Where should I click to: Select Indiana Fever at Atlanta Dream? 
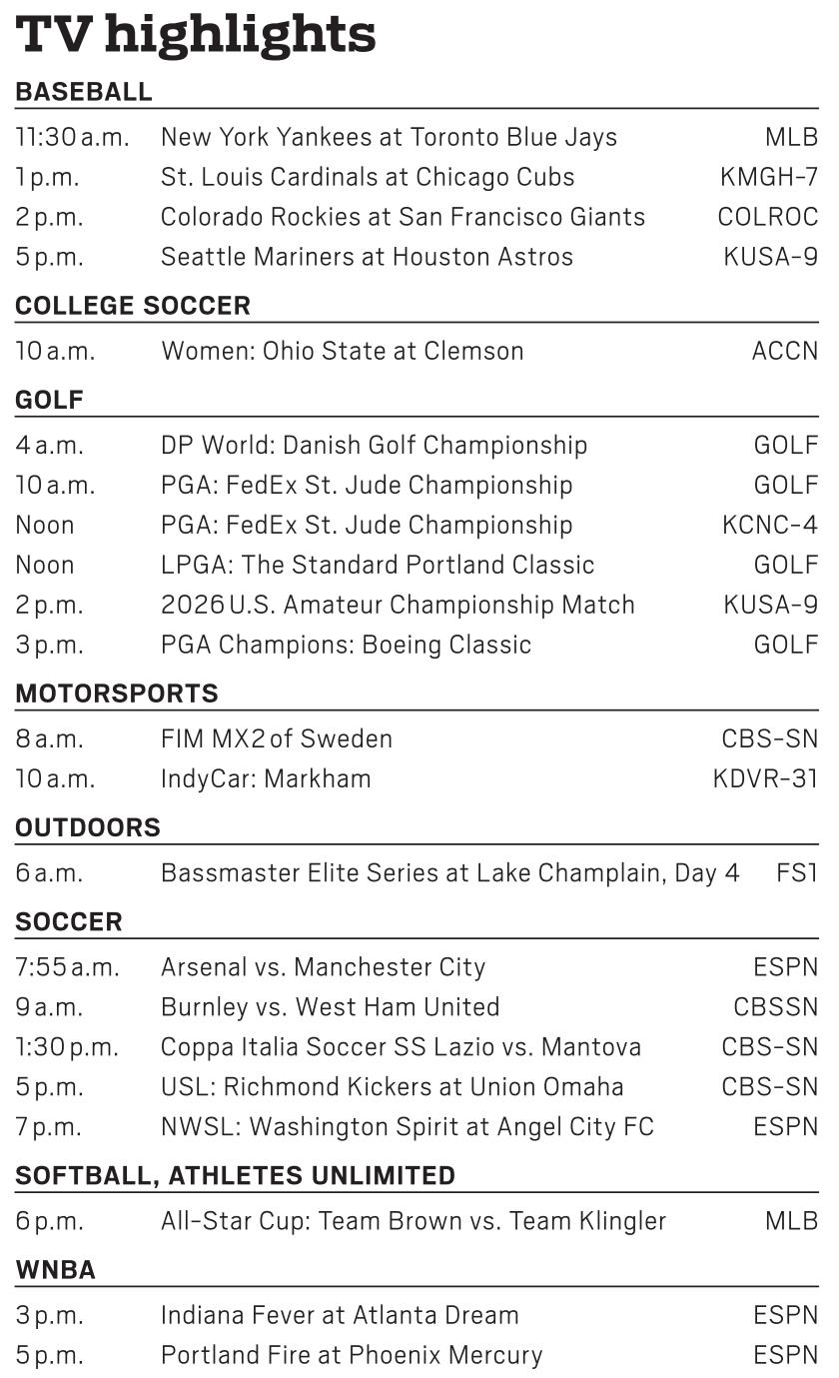341,1315
